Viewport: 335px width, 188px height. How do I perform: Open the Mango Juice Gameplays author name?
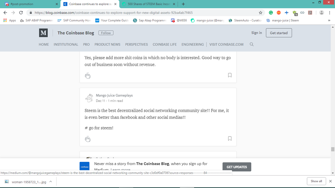114,95
